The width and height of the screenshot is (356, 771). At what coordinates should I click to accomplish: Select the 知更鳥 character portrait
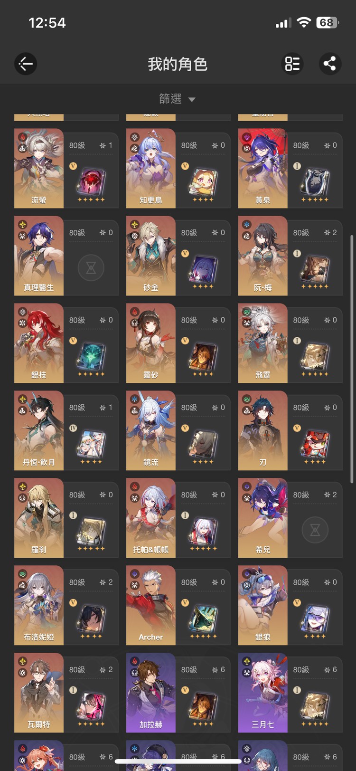pos(151,169)
